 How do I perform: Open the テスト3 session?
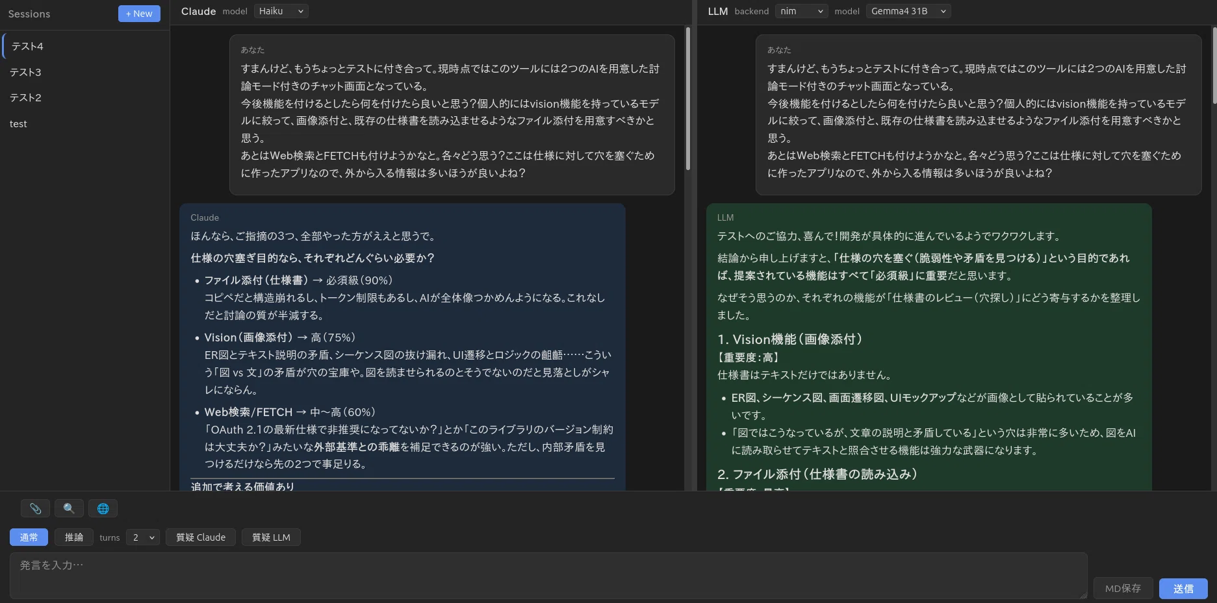click(x=85, y=72)
